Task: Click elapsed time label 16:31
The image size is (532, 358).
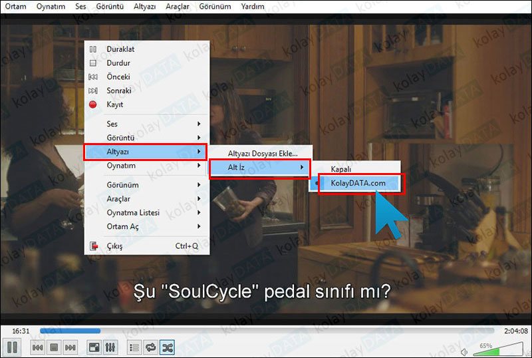Action: click(21, 331)
